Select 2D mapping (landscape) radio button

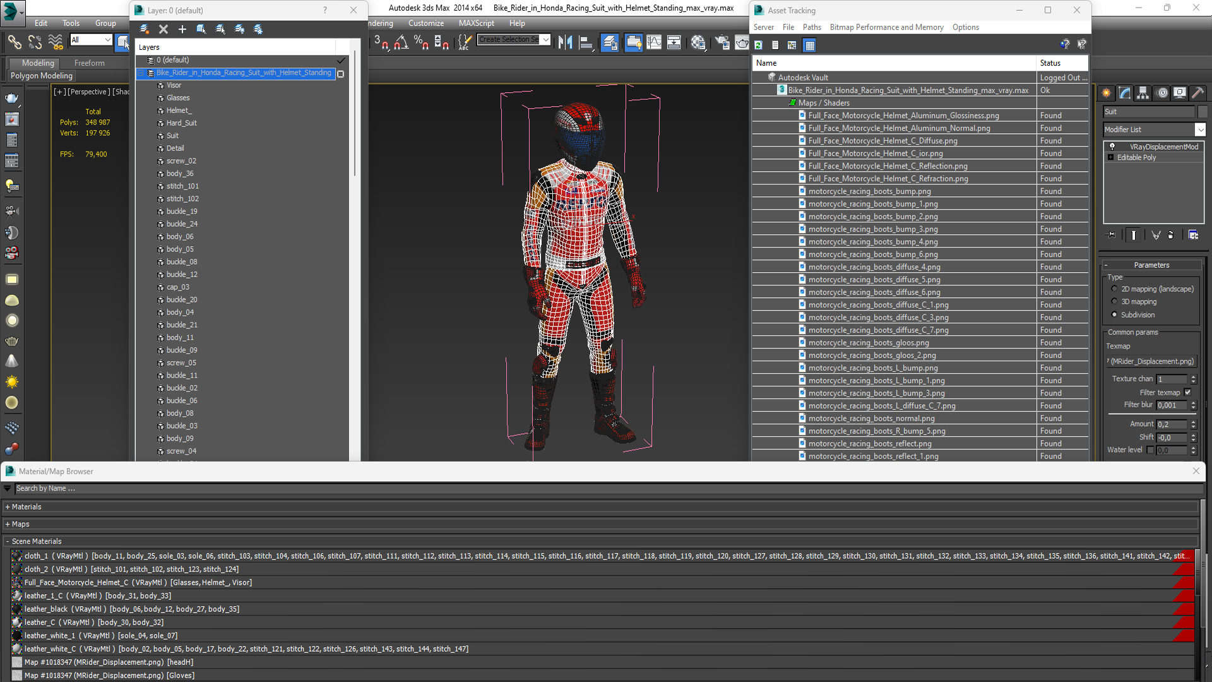(1114, 289)
